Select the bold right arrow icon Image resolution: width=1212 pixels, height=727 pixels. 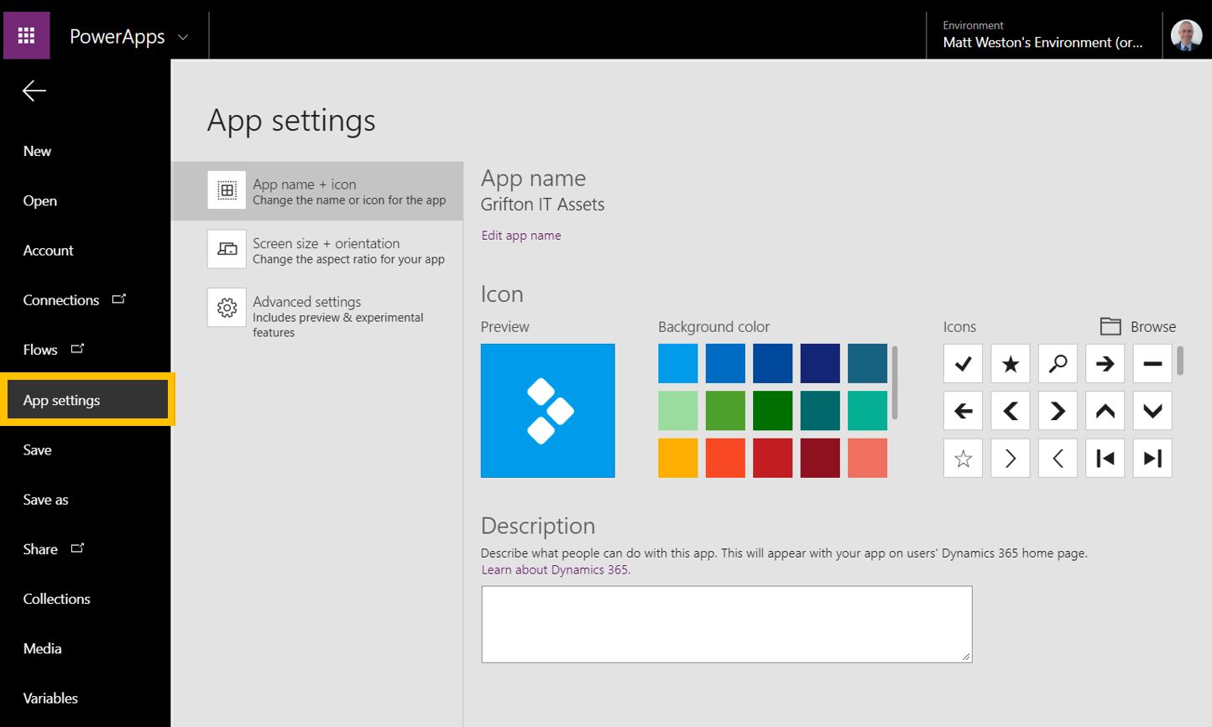(1105, 364)
